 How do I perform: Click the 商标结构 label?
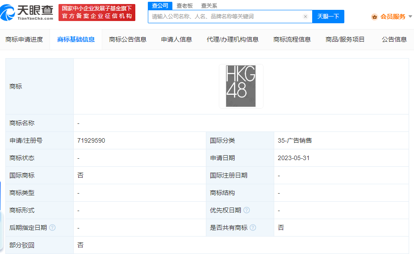click(222, 193)
